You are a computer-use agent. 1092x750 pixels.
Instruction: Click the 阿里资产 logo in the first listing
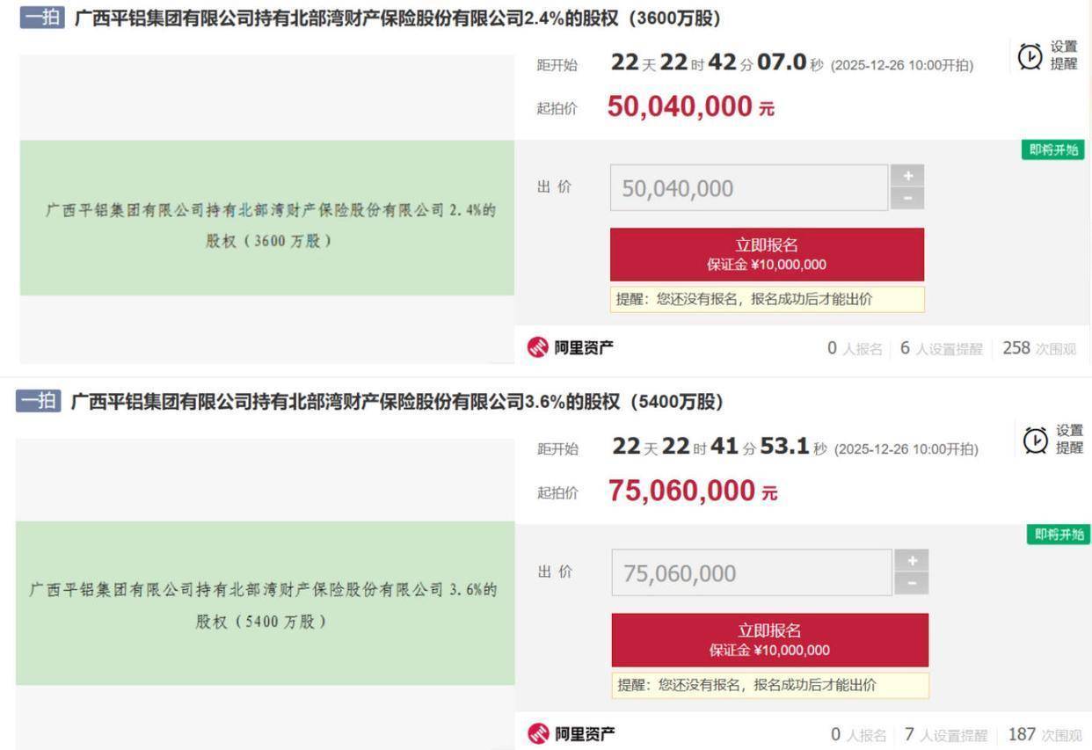[571, 348]
